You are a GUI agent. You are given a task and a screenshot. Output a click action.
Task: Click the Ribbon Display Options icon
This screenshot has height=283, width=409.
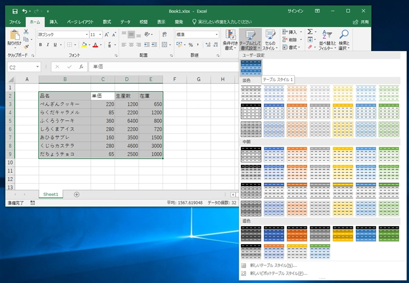point(317,11)
